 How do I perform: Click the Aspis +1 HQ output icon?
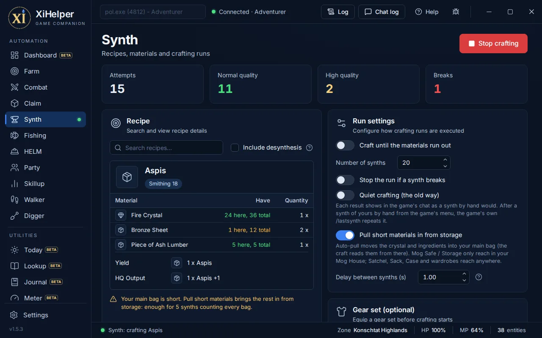coord(177,278)
